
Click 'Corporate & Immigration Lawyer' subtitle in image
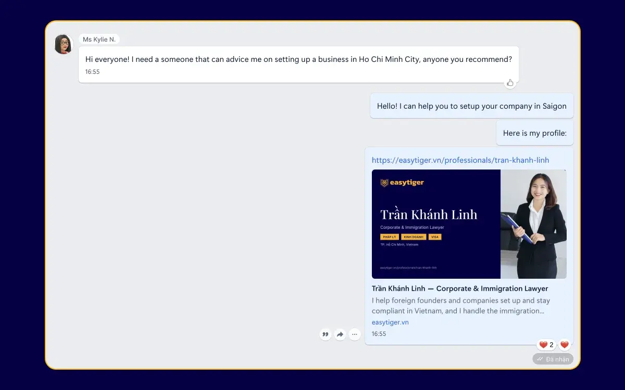point(412,227)
